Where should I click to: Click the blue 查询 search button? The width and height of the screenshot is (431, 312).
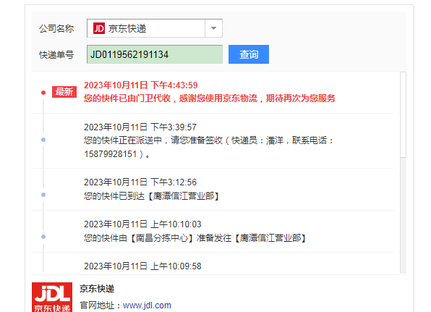249,54
